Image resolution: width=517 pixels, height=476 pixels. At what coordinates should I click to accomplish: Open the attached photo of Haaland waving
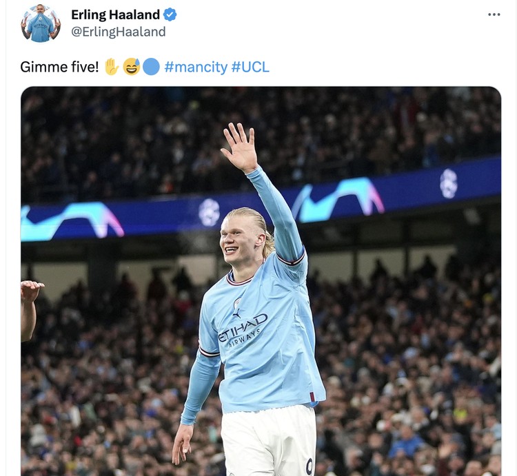(x=261, y=281)
